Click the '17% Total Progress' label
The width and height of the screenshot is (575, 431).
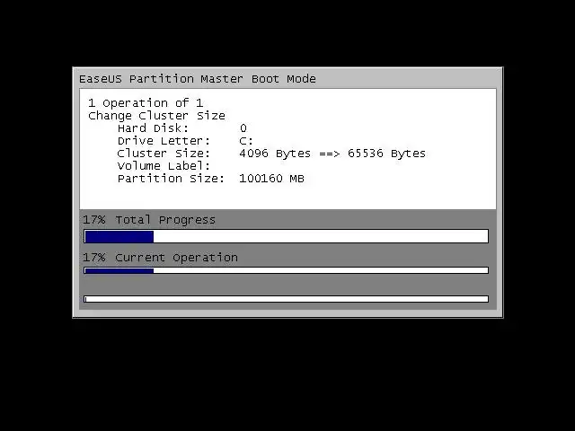point(149,220)
